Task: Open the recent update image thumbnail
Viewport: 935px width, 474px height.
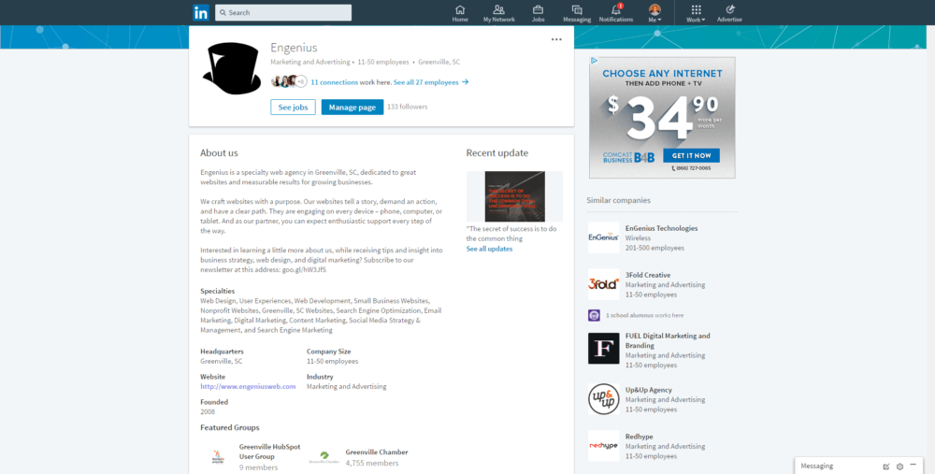Action: coord(514,196)
